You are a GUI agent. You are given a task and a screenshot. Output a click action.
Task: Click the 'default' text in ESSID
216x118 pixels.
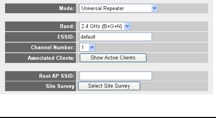pos(88,37)
